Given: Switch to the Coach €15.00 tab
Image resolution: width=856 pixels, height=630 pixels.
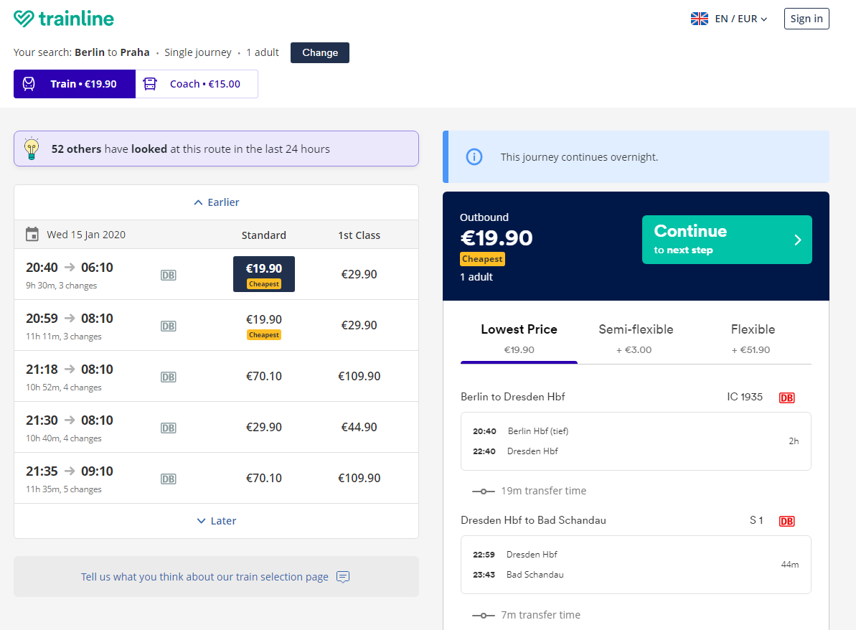Looking at the screenshot, I should [197, 84].
